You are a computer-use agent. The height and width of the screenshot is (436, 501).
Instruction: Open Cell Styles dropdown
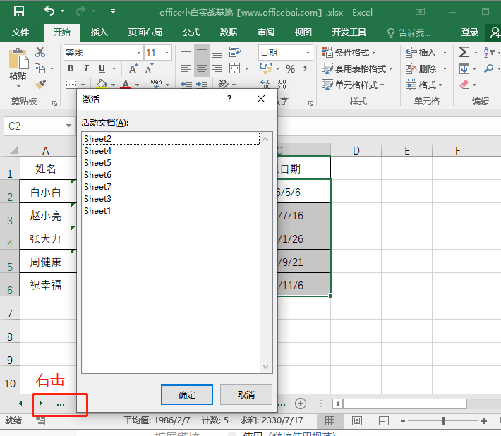point(353,85)
